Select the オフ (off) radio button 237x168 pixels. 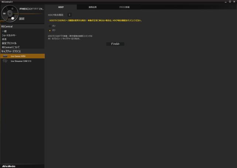(x=50, y=31)
